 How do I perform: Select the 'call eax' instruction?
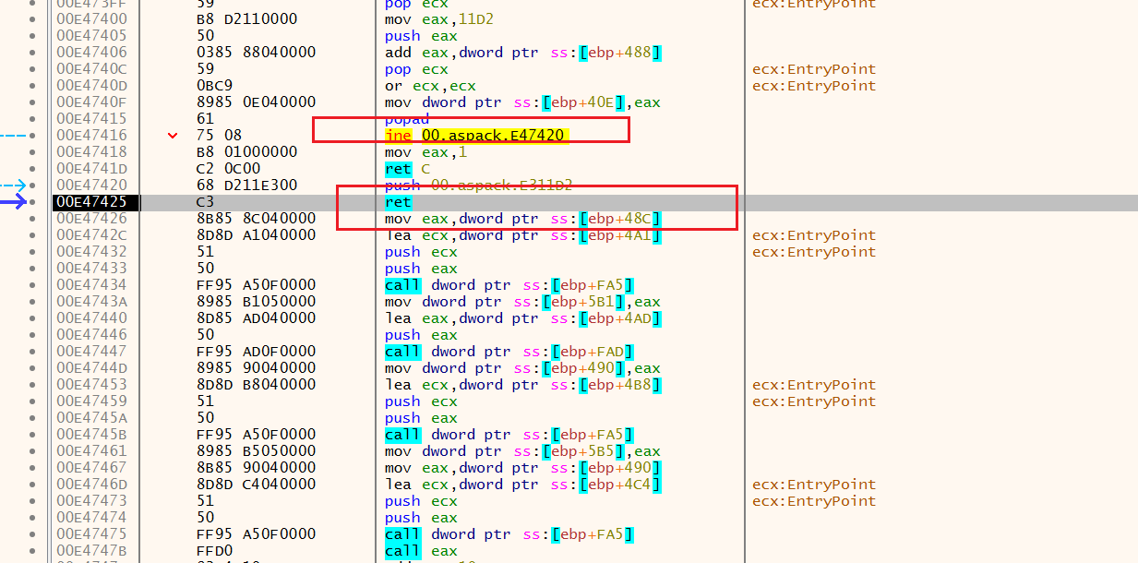tap(420, 551)
